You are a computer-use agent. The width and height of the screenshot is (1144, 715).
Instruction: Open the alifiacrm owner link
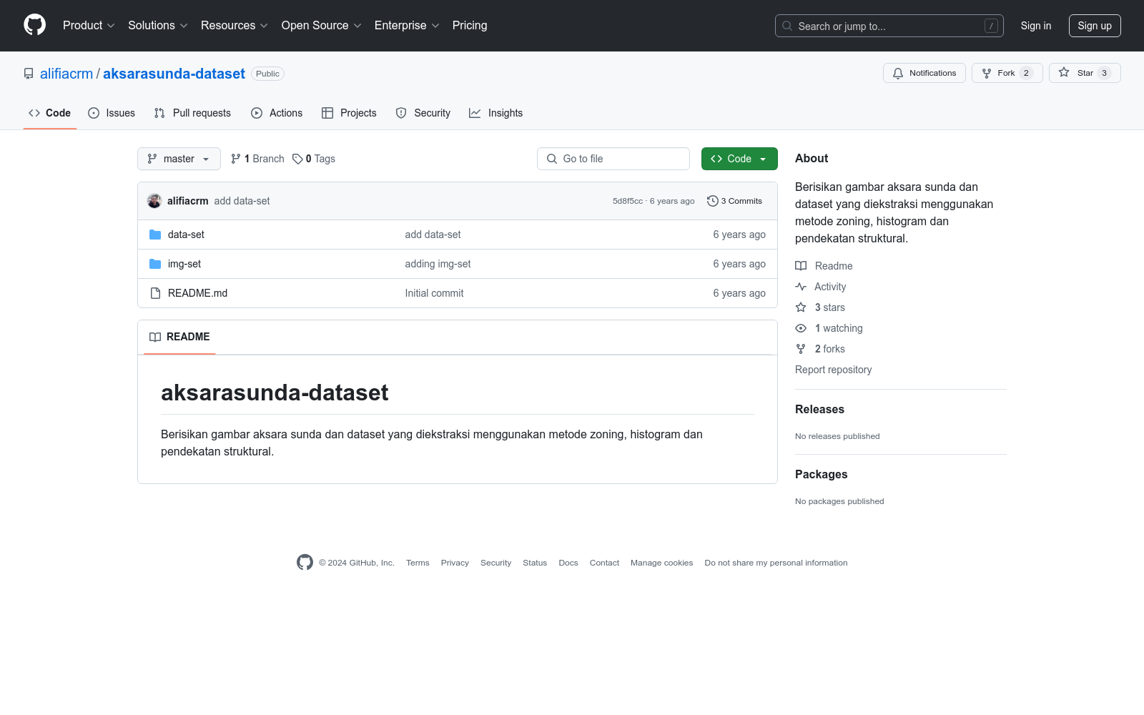point(66,74)
